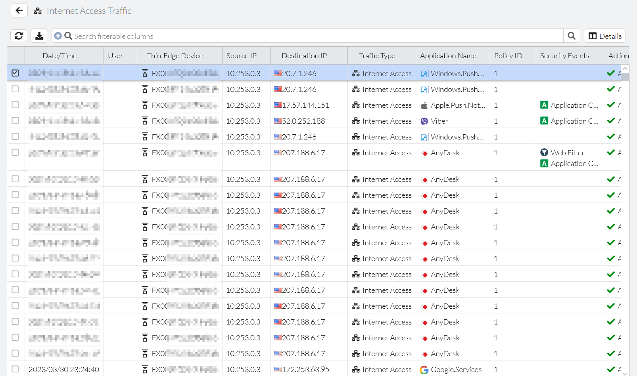Click the Google.Services icon on the bottom row
This screenshot has width=637, height=376.
(424, 369)
